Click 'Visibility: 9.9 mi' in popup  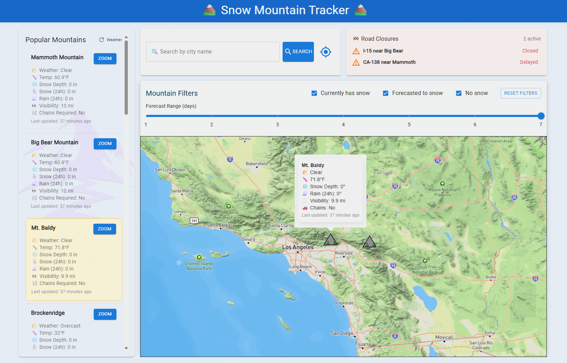tap(327, 201)
